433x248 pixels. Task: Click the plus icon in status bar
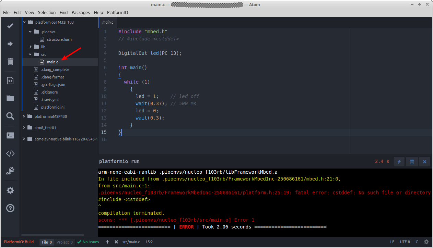[107, 242]
